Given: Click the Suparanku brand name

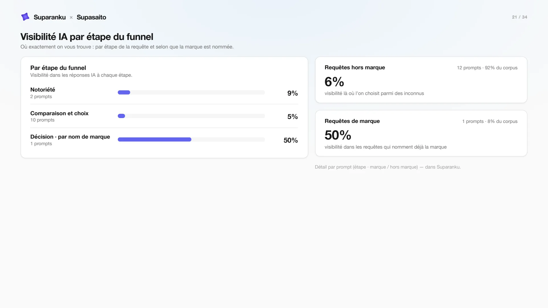Looking at the screenshot, I should pos(50,17).
